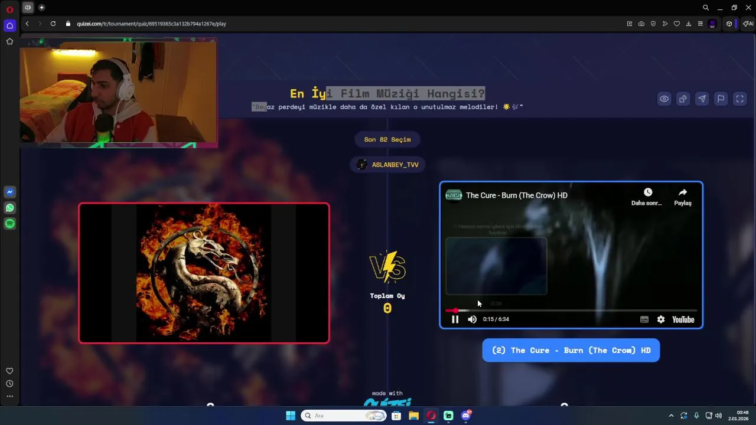Open Easy Setup sliders icon

click(x=700, y=24)
